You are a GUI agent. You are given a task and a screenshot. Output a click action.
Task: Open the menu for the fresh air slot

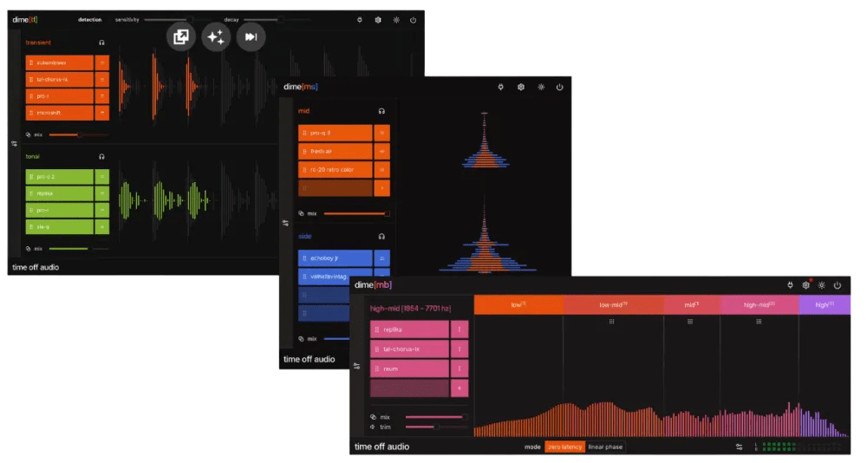pos(381,151)
